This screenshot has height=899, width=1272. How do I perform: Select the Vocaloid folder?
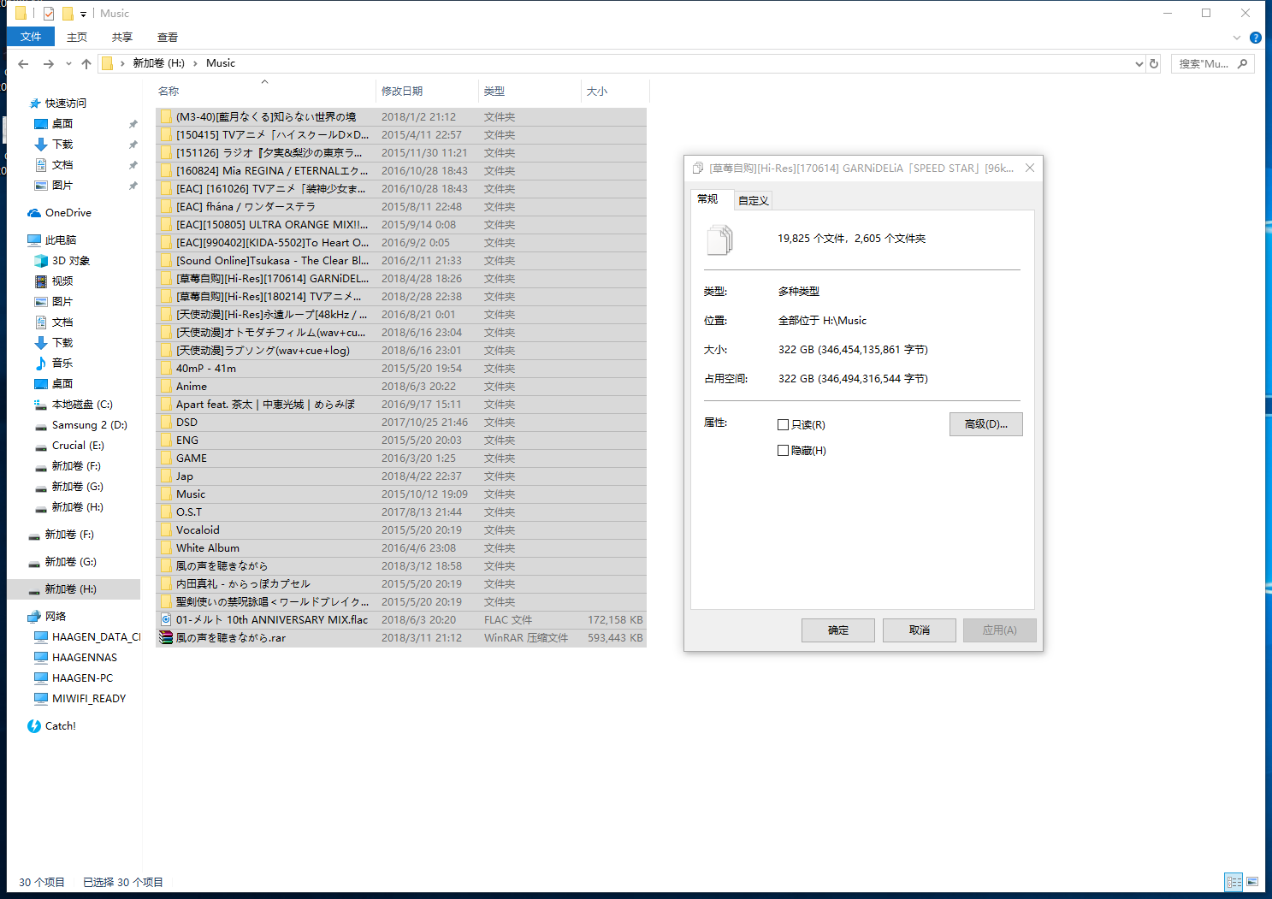click(401, 529)
